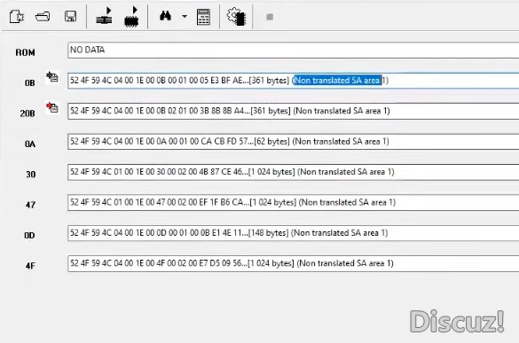Click the ROM NO DATA field
The image size is (519, 343).
[294, 50]
